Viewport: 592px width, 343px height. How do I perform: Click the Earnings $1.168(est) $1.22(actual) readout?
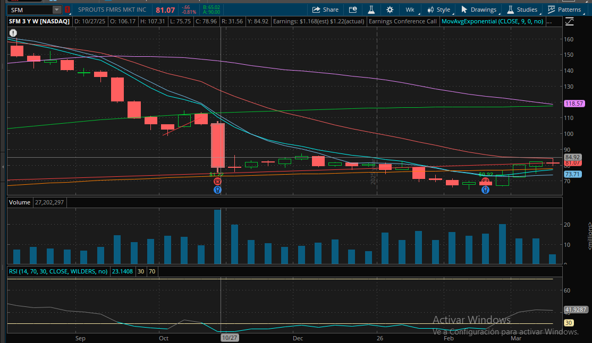coord(319,22)
